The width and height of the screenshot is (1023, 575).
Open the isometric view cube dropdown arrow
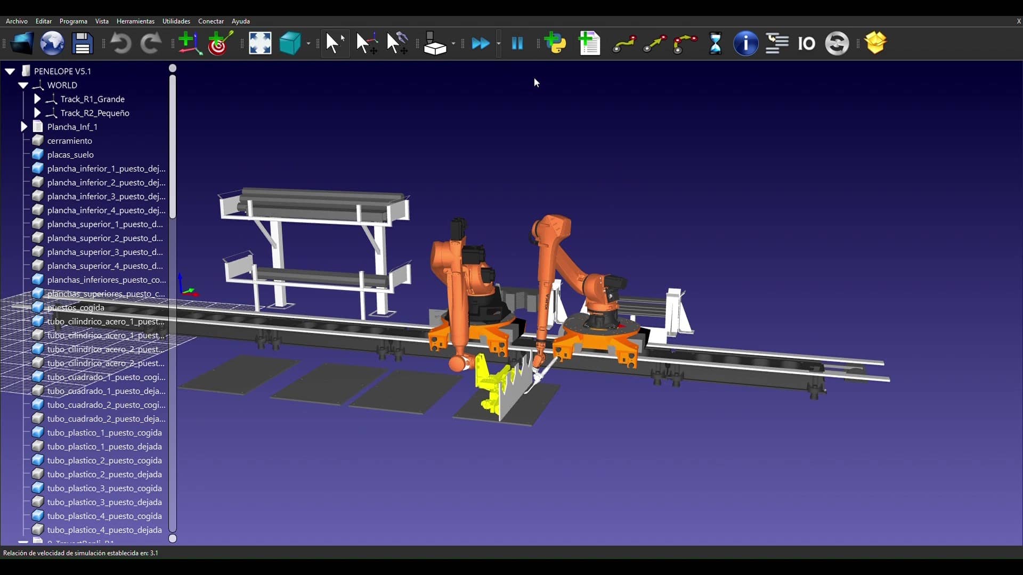308,43
